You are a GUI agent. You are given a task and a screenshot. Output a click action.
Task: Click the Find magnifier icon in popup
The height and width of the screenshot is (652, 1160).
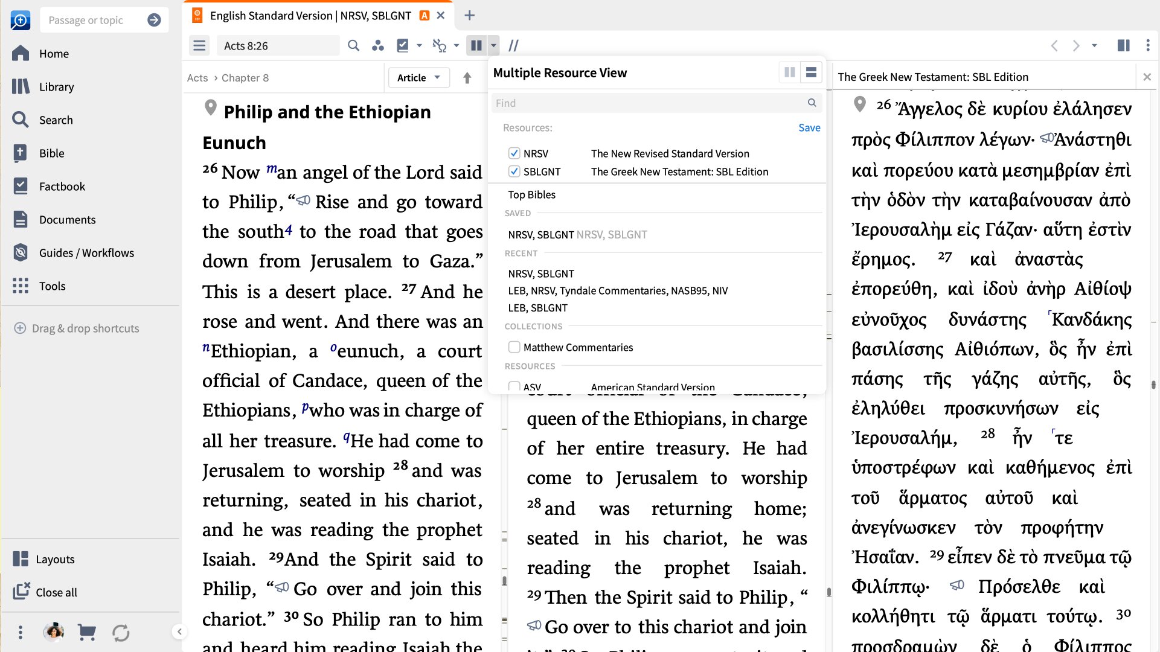click(x=812, y=103)
